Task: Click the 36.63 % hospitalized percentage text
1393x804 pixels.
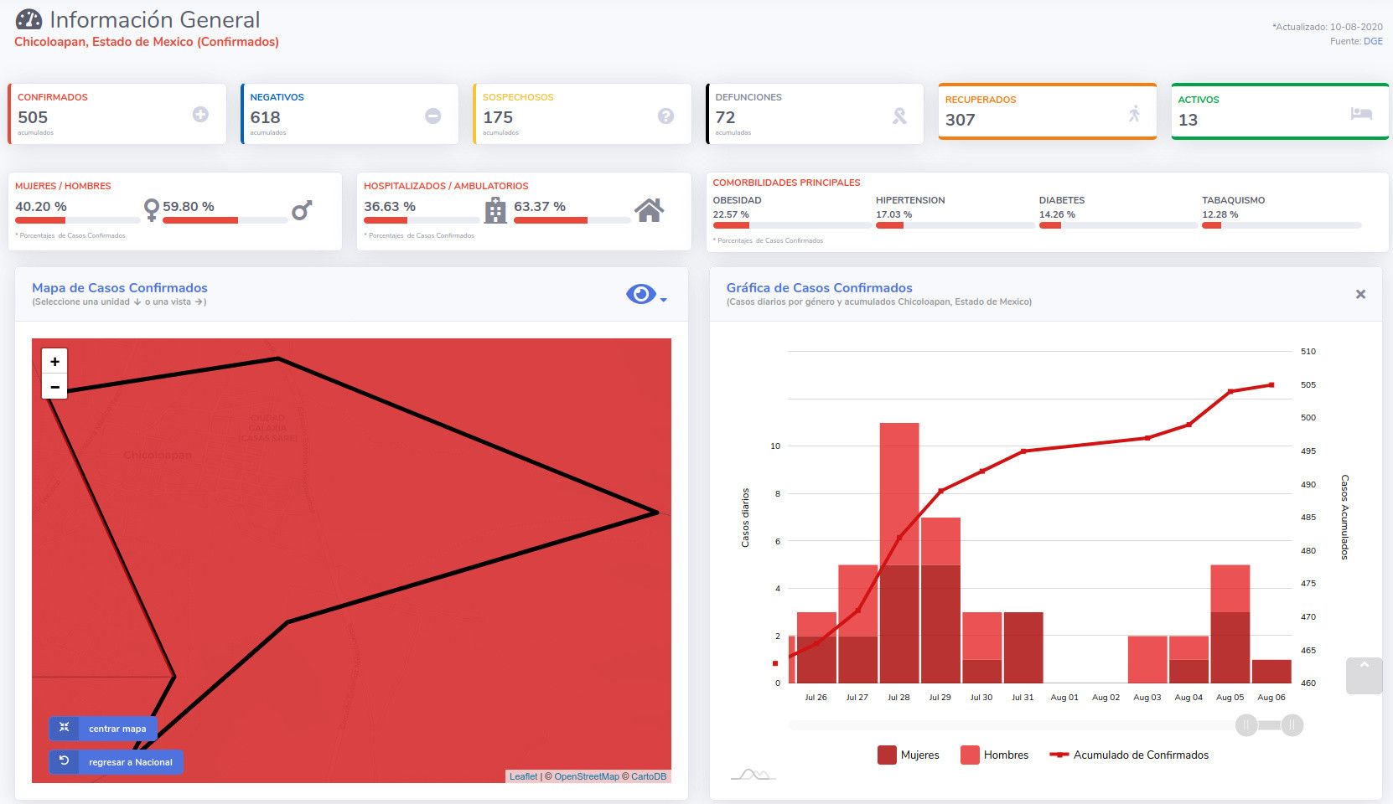Action: coord(390,206)
